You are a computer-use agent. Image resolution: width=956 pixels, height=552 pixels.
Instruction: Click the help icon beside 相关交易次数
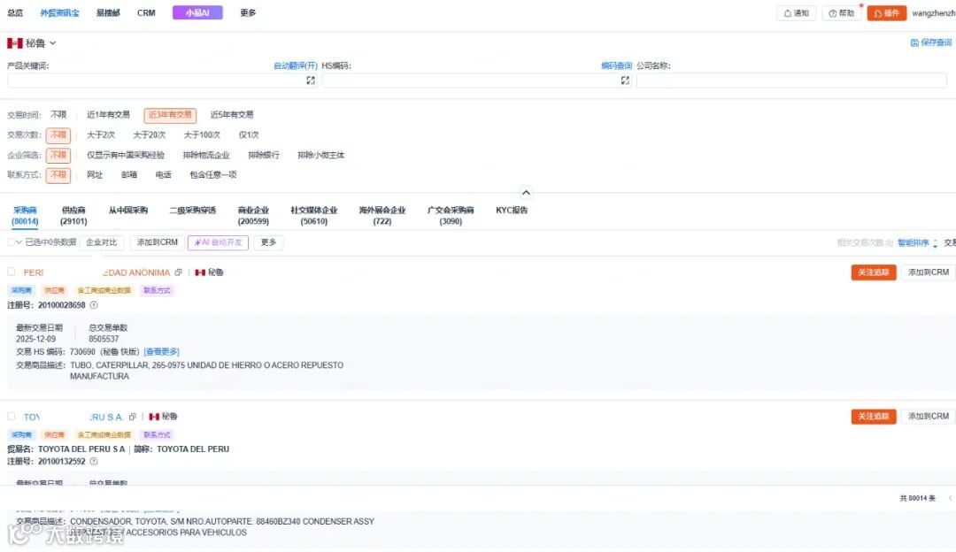click(x=889, y=242)
